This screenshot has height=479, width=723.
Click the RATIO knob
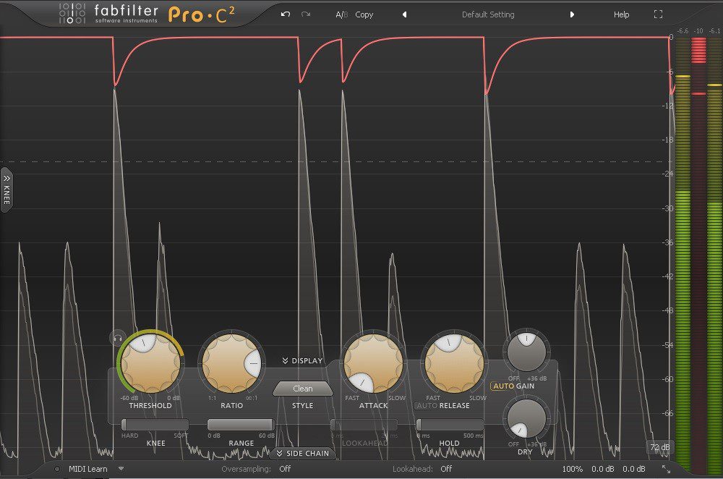pos(231,363)
